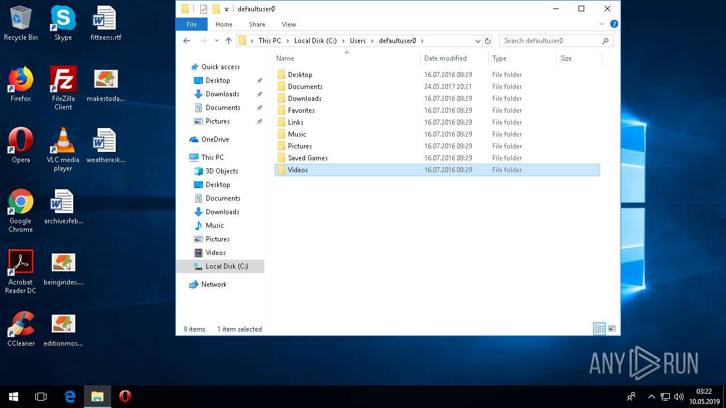Open Microsoft Edge from the taskbar
Image resolution: width=726 pixels, height=408 pixels.
70,397
